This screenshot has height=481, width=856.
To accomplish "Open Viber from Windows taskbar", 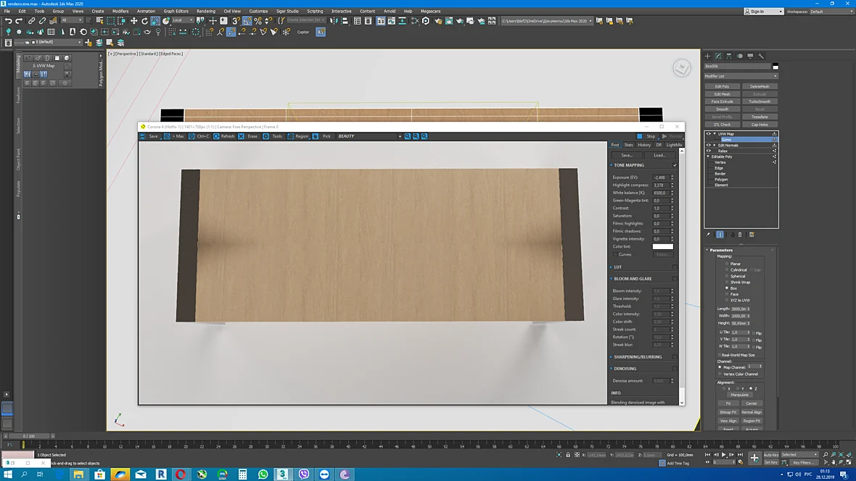I will click(x=304, y=474).
